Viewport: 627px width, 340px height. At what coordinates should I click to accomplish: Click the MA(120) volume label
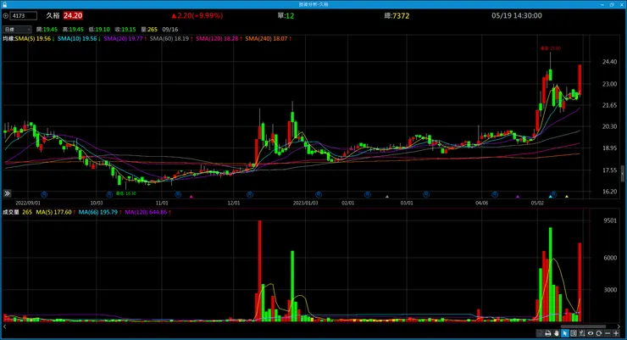pyautogui.click(x=148, y=213)
